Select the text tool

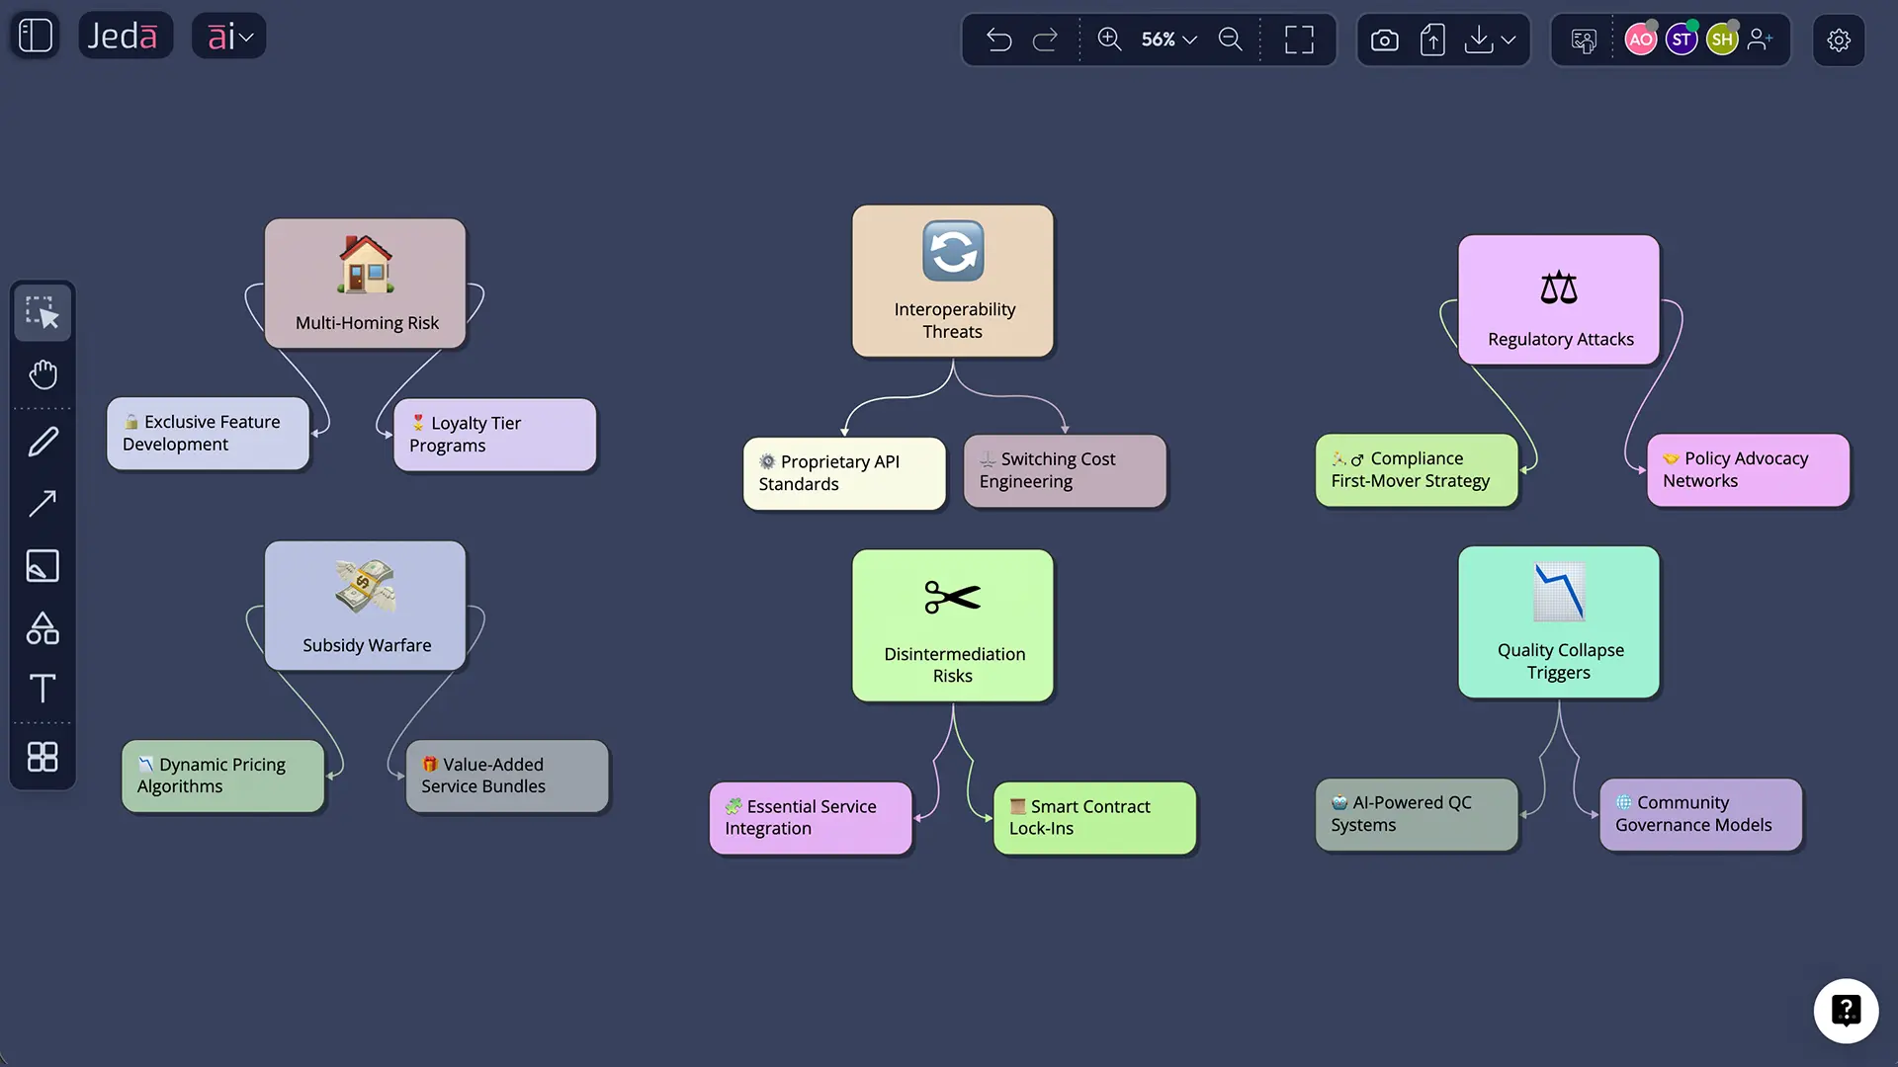[x=43, y=689]
